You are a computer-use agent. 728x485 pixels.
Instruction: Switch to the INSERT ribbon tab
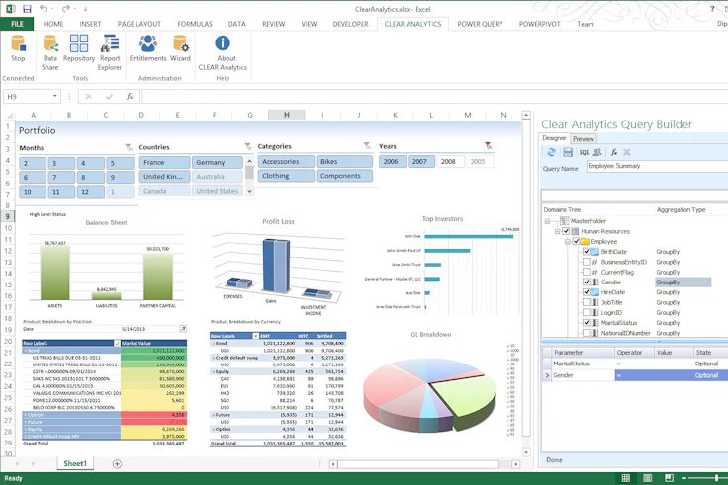tap(90, 24)
